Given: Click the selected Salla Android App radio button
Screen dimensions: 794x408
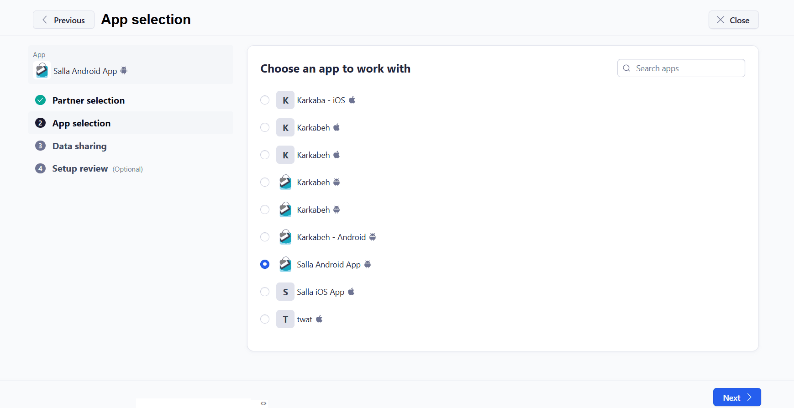Looking at the screenshot, I should tap(265, 265).
